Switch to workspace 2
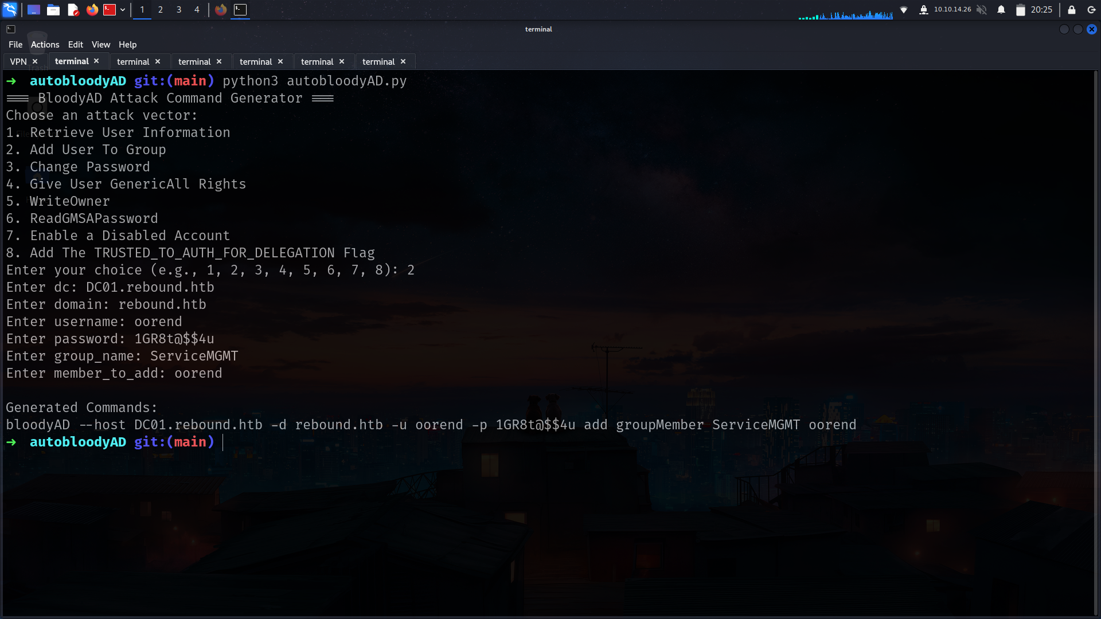Viewport: 1101px width, 619px height. [161, 10]
